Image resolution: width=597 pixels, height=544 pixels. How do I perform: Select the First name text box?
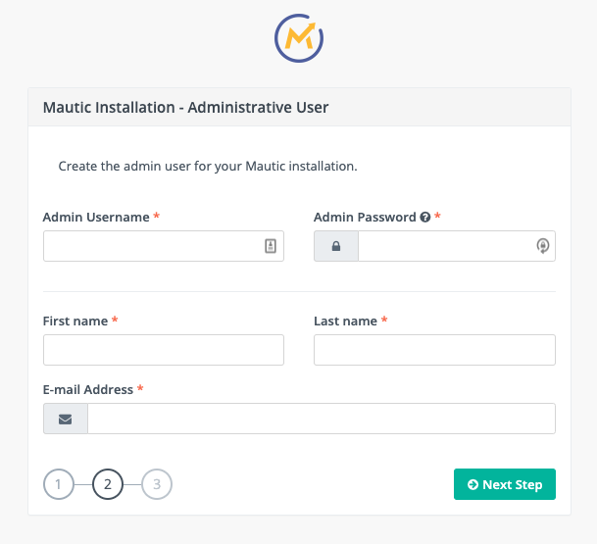[164, 350]
